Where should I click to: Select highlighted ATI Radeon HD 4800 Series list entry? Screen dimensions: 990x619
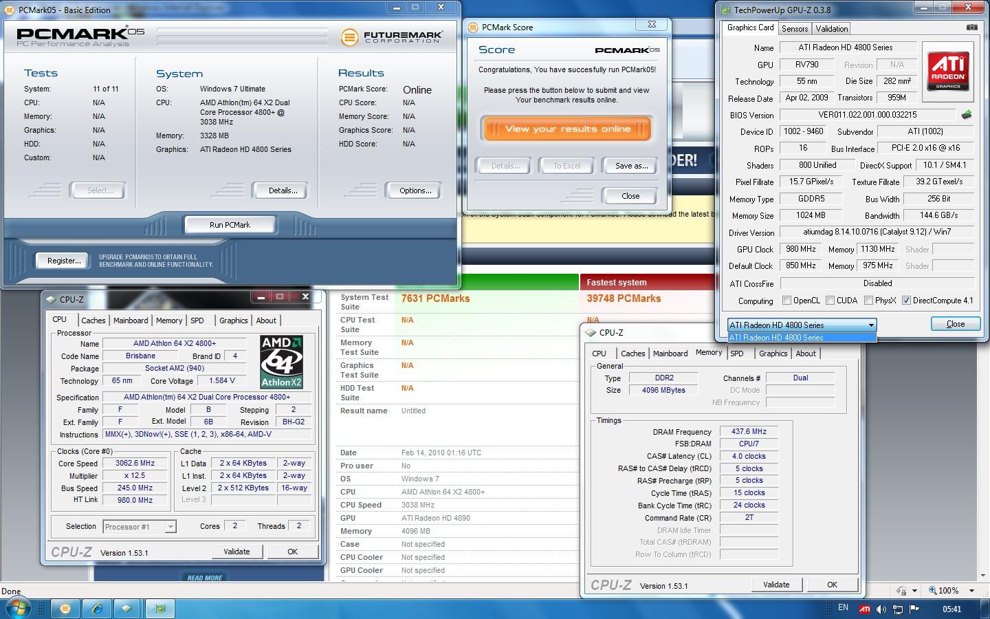click(x=802, y=338)
